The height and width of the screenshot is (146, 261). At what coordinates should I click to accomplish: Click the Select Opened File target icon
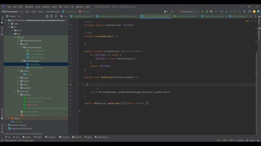(47, 16)
